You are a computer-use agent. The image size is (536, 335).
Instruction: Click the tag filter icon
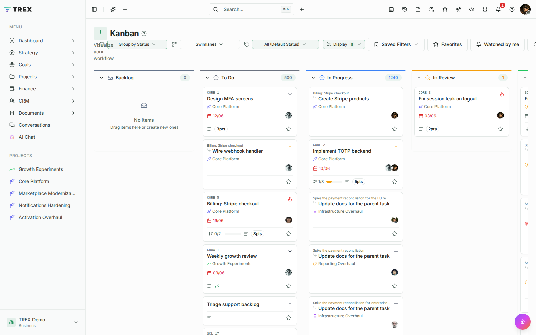[x=247, y=44]
